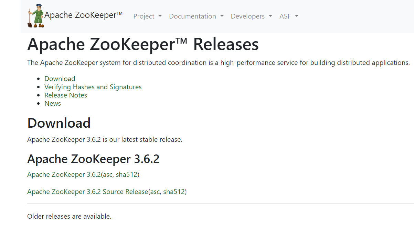Click the caret arrow beside Documentation
Screen dimensions: 414x231
point(222,16)
